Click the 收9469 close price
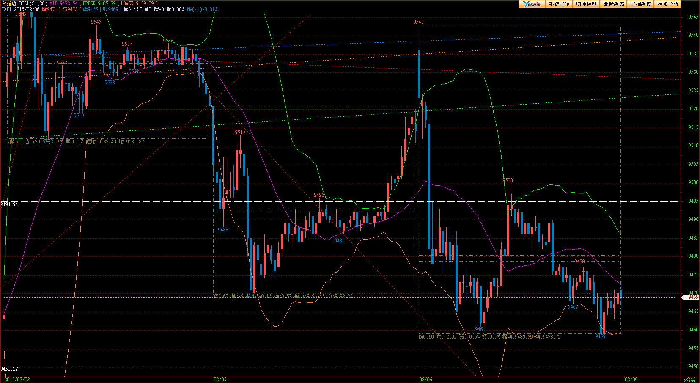 [111, 9]
